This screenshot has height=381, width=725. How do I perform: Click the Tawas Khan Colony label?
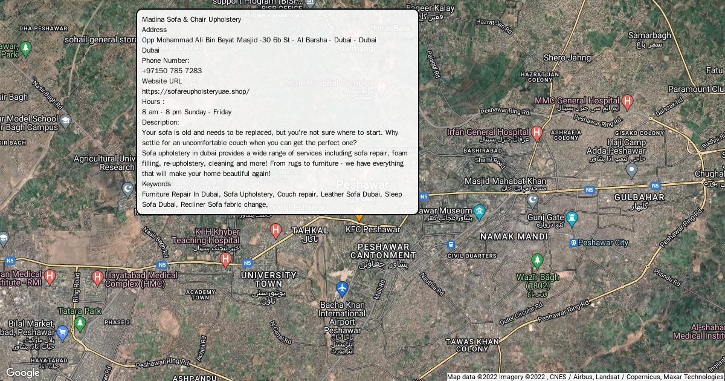(x=472, y=345)
